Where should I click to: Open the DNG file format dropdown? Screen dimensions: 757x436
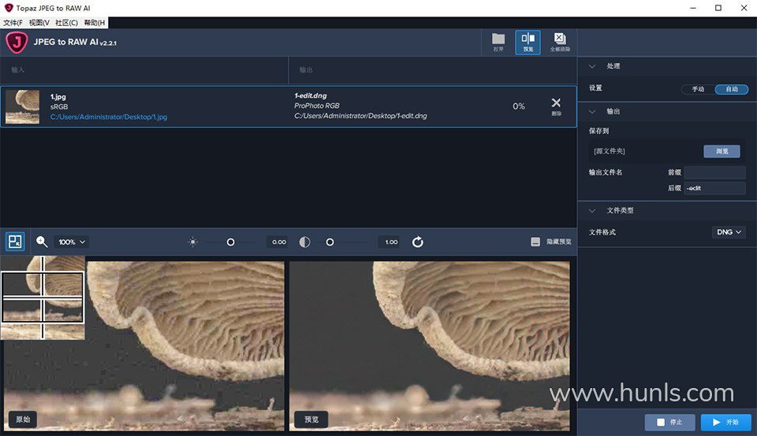click(x=729, y=232)
